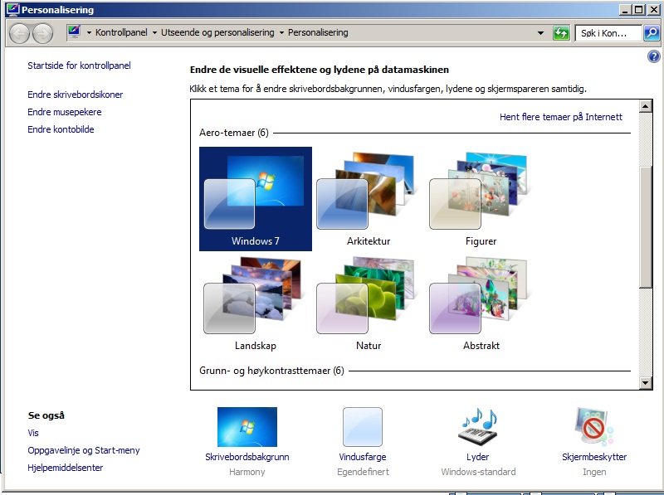
Task: Click the Harmony wallpaper name text
Action: (247, 472)
